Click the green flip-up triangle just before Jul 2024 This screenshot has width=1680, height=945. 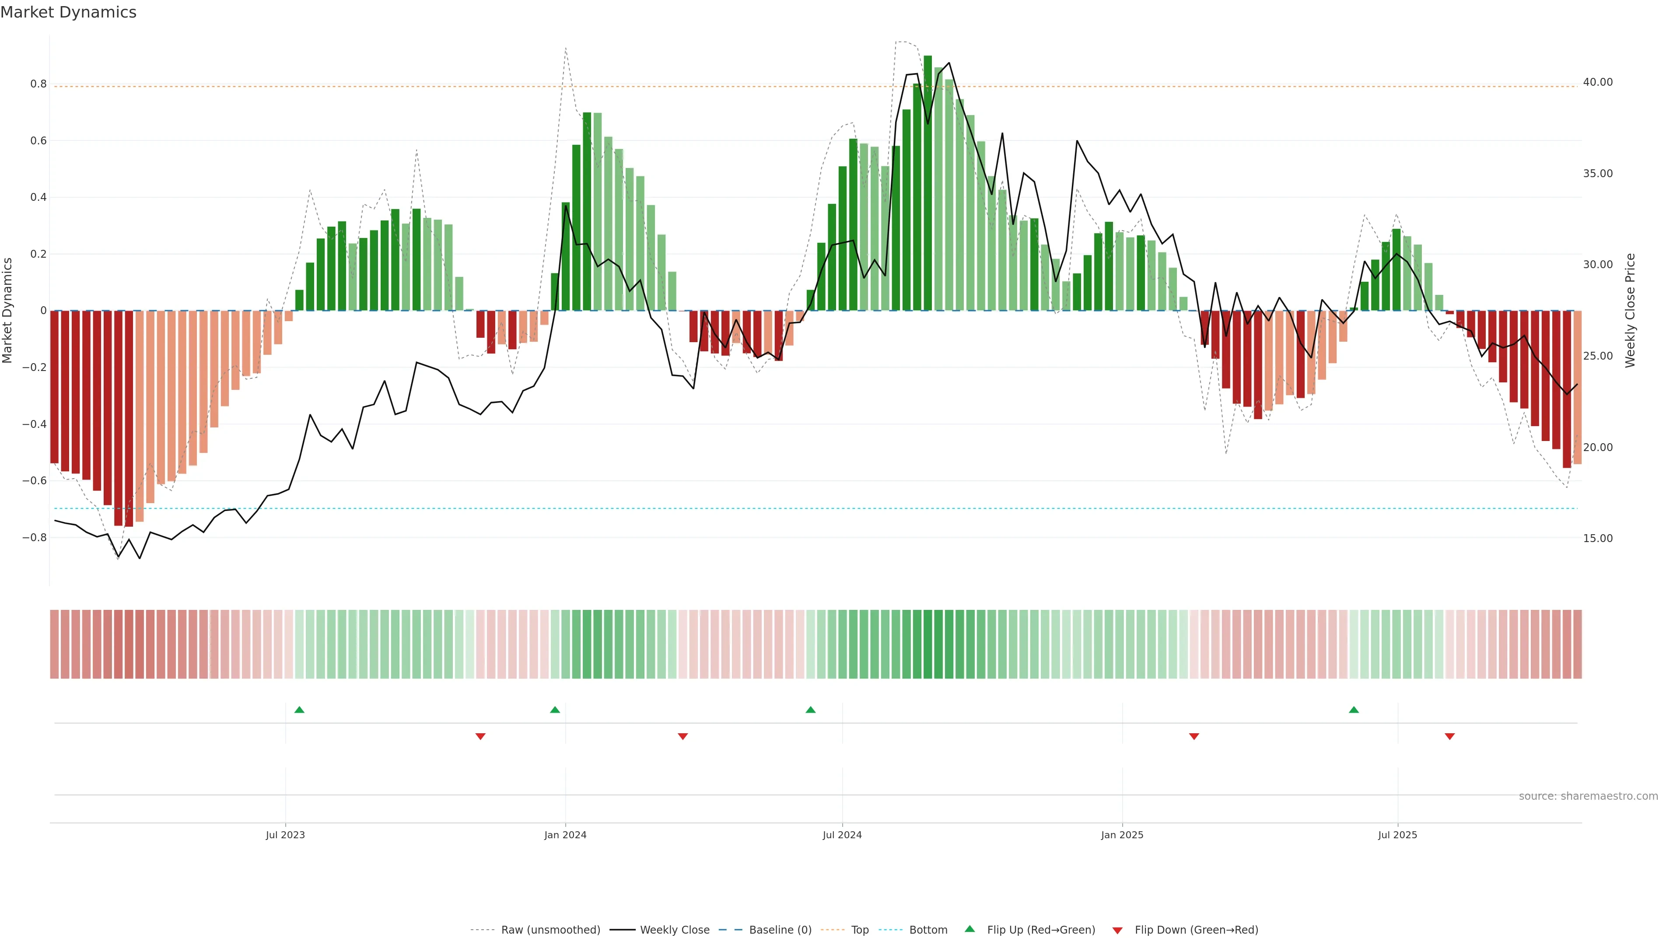tap(811, 710)
